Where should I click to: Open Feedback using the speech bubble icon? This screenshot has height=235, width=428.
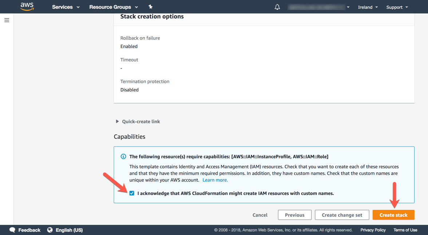pos(12,230)
